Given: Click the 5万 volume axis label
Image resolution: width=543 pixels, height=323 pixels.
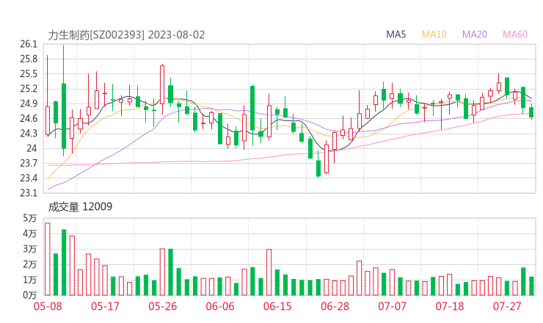Looking at the screenshot, I should click(30, 218).
